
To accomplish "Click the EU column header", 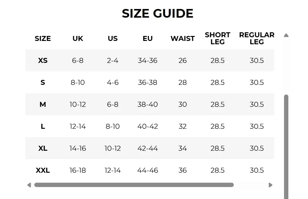I will tap(148, 39).
